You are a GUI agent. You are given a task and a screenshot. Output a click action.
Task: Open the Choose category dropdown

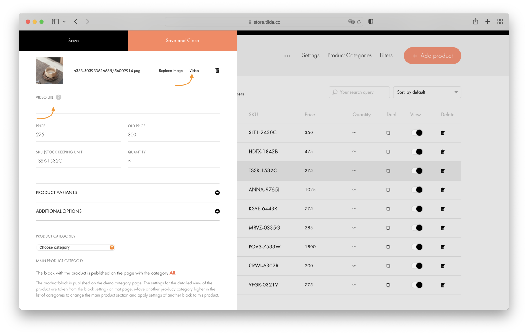pyautogui.click(x=76, y=247)
